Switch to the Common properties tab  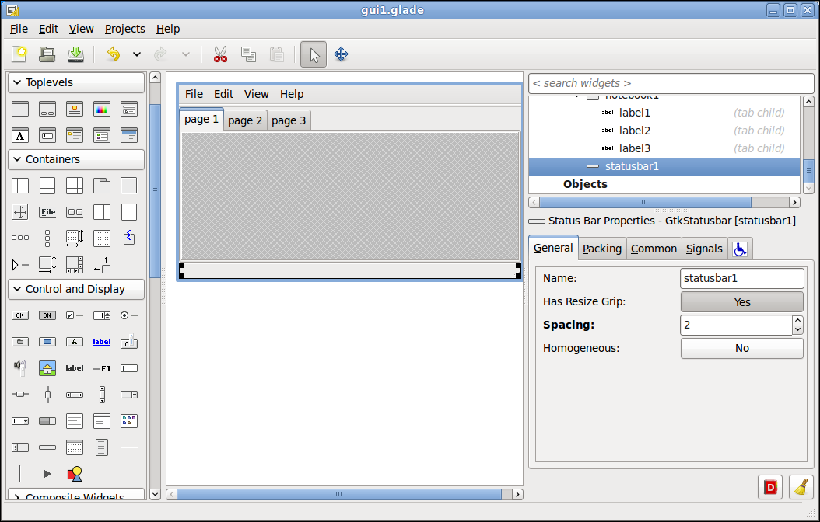654,249
